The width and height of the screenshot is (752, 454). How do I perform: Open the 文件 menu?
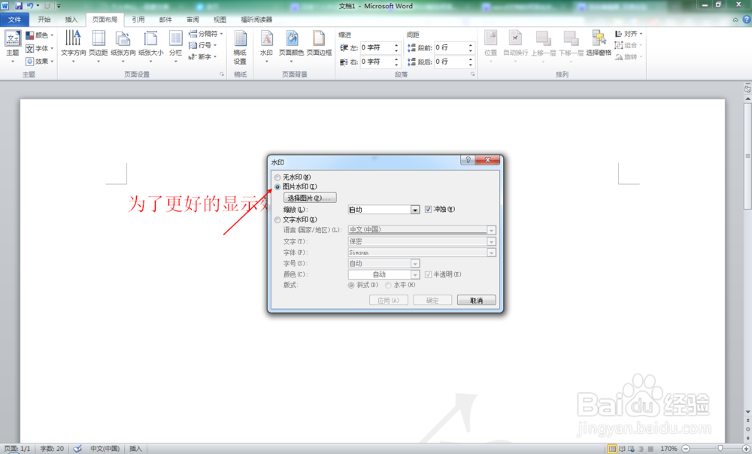point(14,20)
